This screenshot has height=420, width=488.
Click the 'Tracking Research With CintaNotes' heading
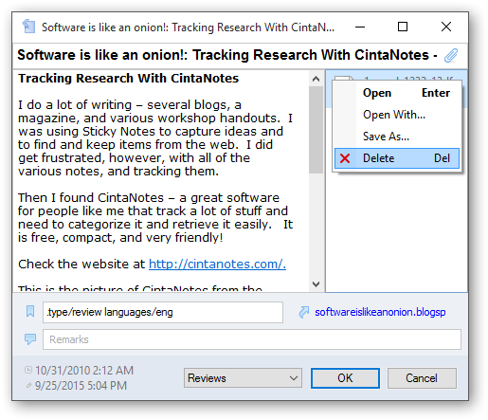click(x=128, y=79)
